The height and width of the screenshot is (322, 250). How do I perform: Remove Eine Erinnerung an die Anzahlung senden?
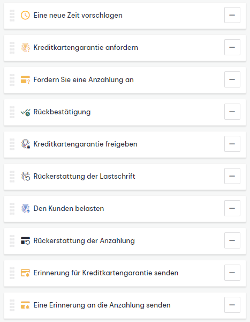[232, 305]
